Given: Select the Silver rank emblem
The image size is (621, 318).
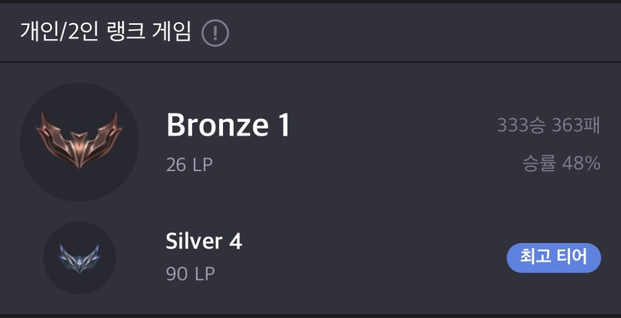Looking at the screenshot, I should click(x=80, y=258).
